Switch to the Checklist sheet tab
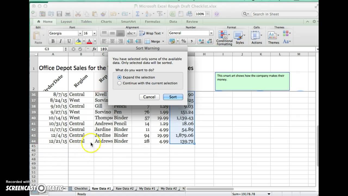Image resolution: width=348 pixels, height=196 pixels. click(x=81, y=188)
